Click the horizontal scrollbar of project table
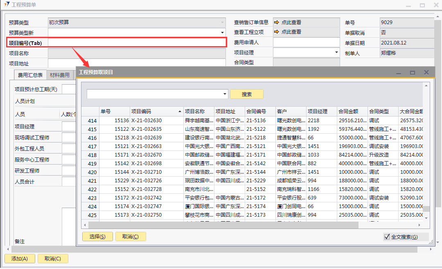The width and height of the screenshot is (442, 269). point(223,225)
